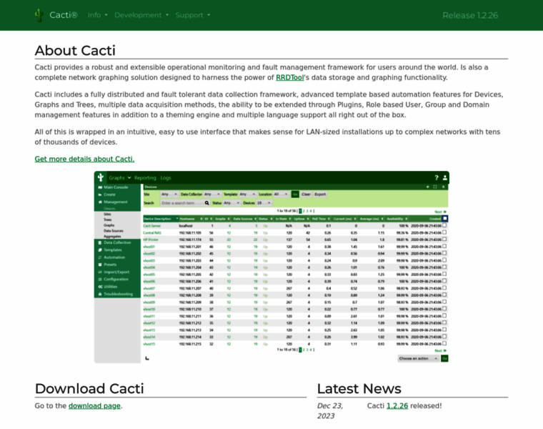Expand the Development dropdown menu
This screenshot has width=543, height=429.
(x=141, y=15)
